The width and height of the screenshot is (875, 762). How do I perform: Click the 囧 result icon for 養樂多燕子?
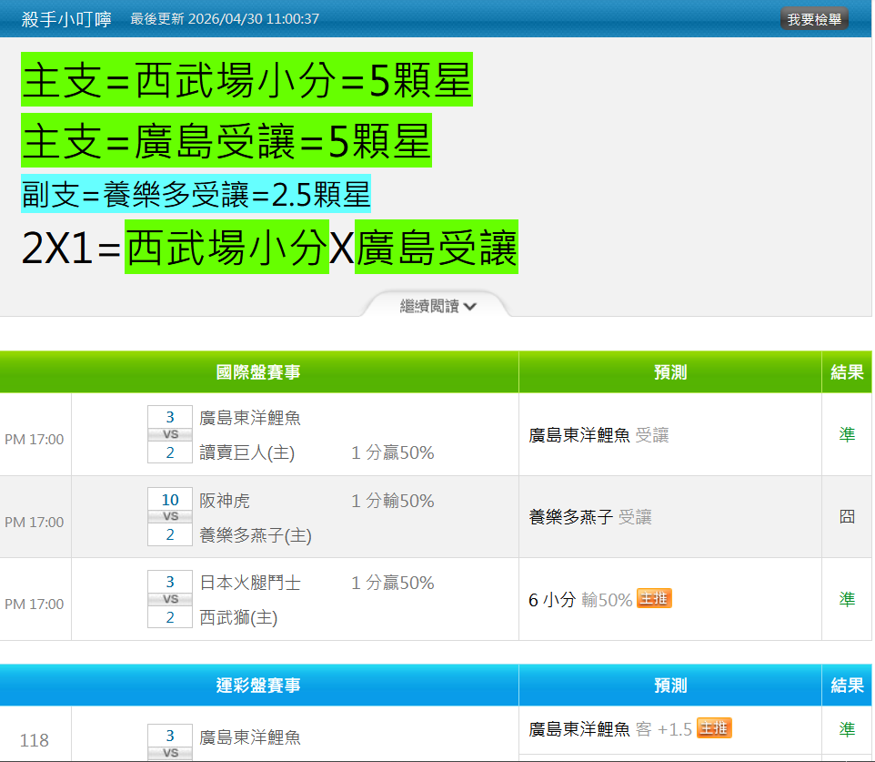(x=847, y=517)
